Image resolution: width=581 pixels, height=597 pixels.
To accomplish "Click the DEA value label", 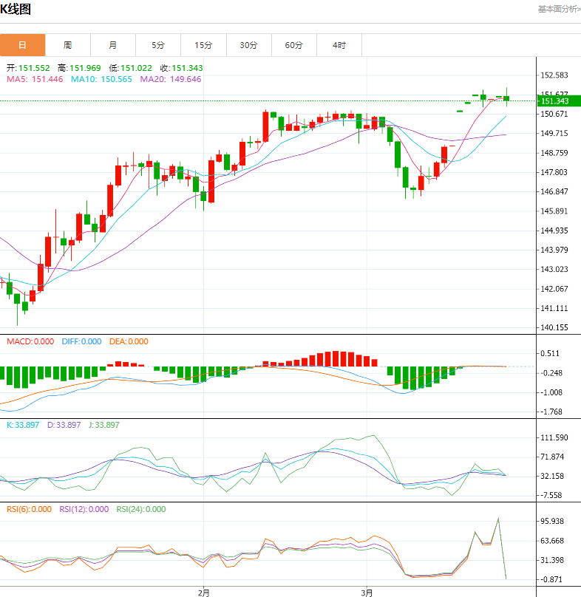I will (x=128, y=341).
